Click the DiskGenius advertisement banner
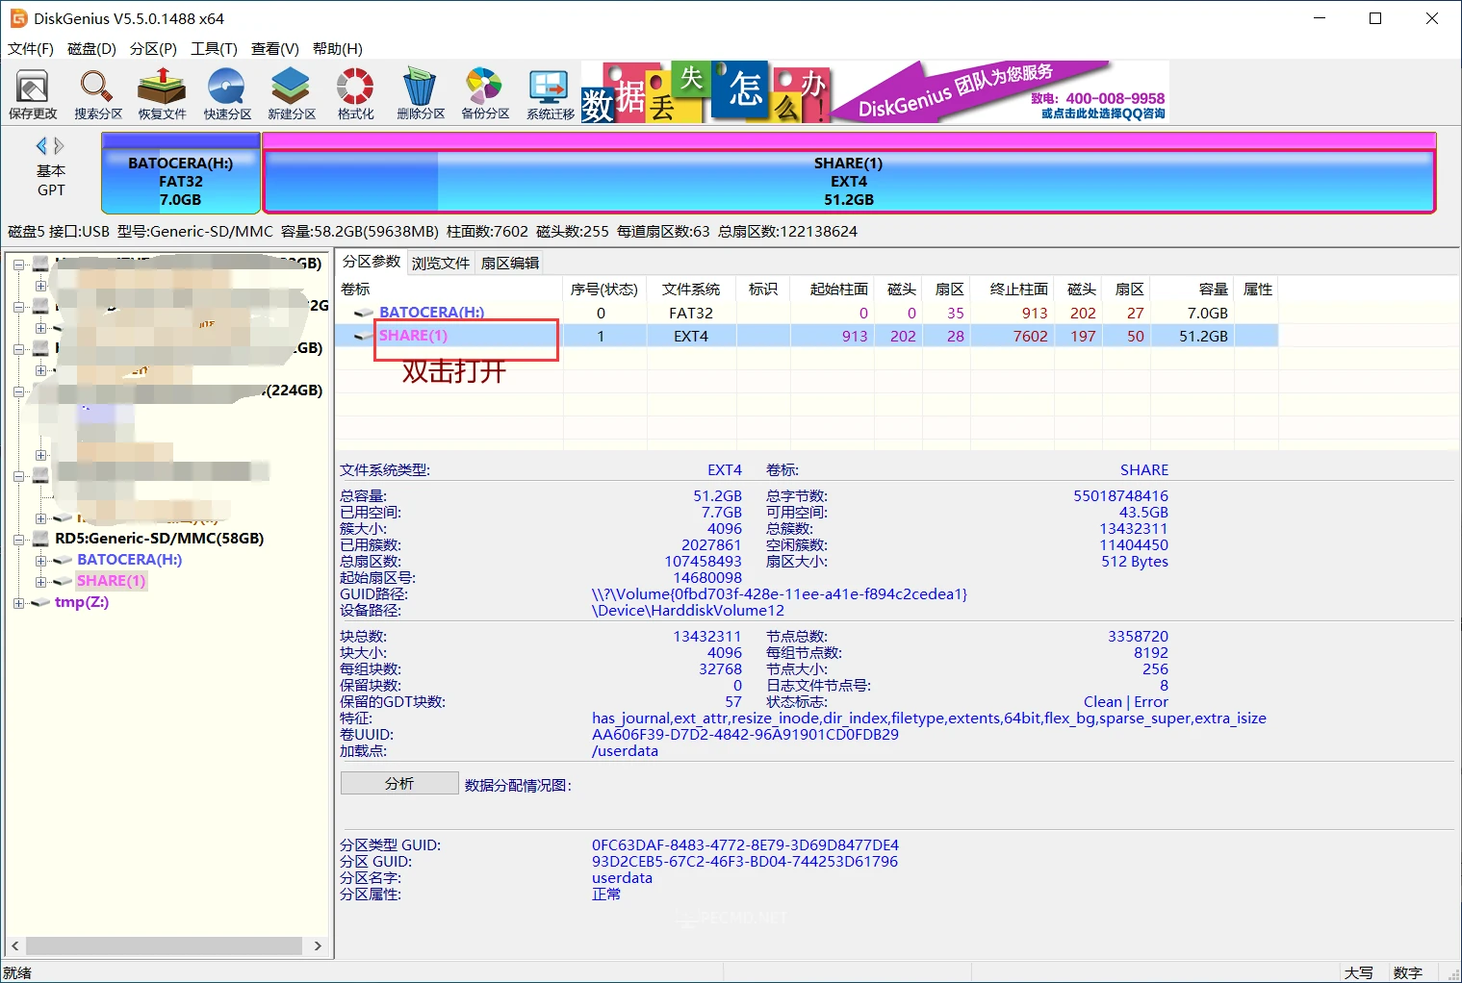 (875, 92)
